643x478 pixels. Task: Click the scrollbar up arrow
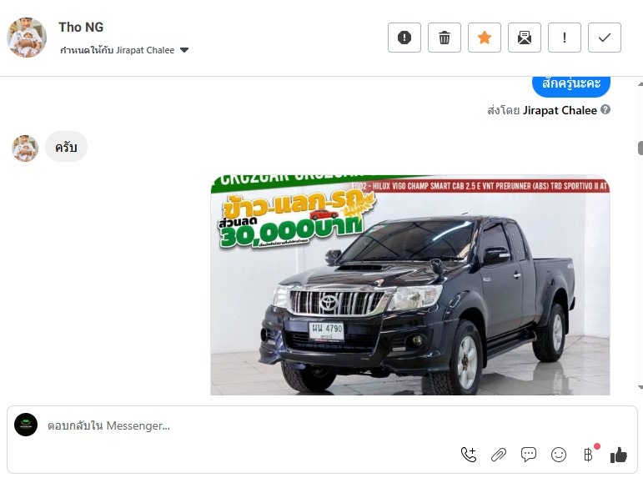coord(640,83)
